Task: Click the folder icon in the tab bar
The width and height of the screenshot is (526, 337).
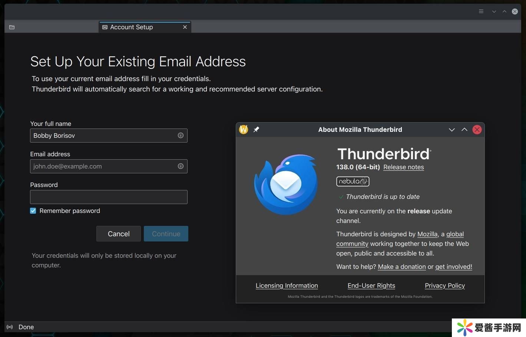Action: 12,27
